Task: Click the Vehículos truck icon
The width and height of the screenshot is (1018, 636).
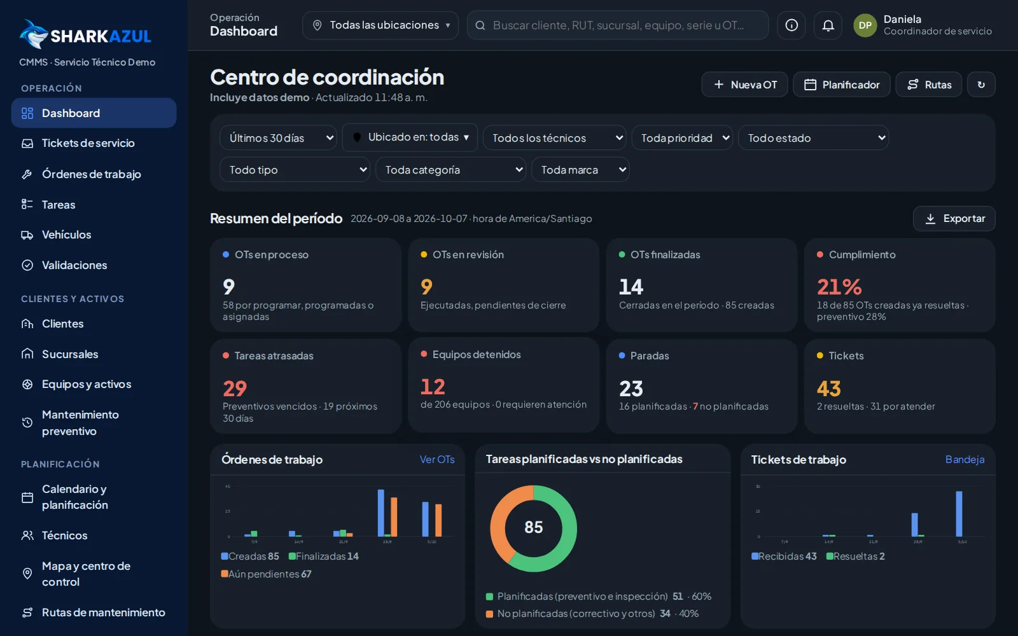Action: click(x=27, y=235)
